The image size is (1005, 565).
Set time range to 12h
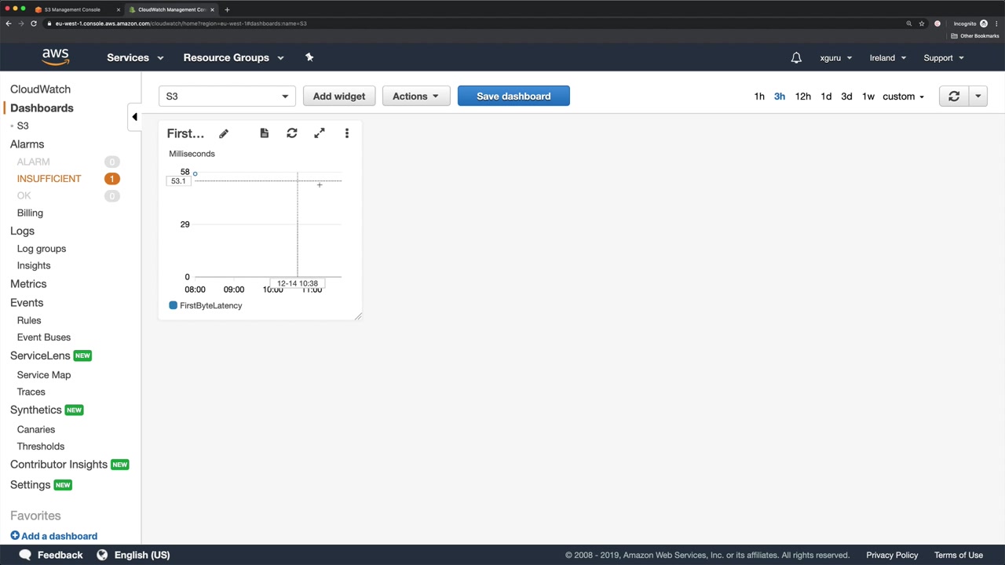[802, 97]
